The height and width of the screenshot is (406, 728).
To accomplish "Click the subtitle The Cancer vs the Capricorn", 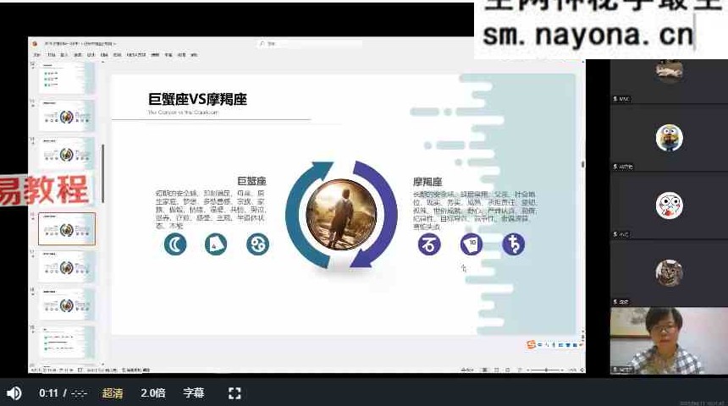I will click(183, 112).
